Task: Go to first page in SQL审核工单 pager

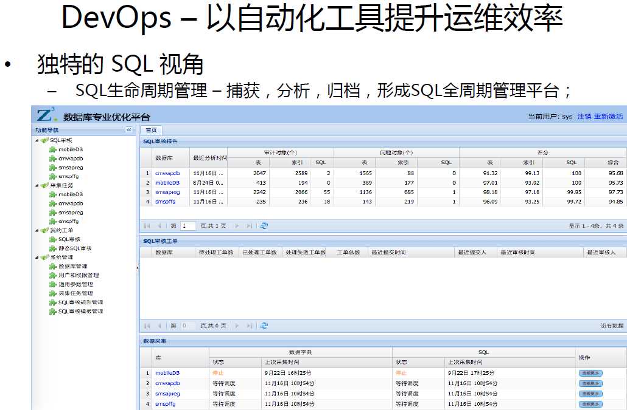Action: click(x=147, y=326)
